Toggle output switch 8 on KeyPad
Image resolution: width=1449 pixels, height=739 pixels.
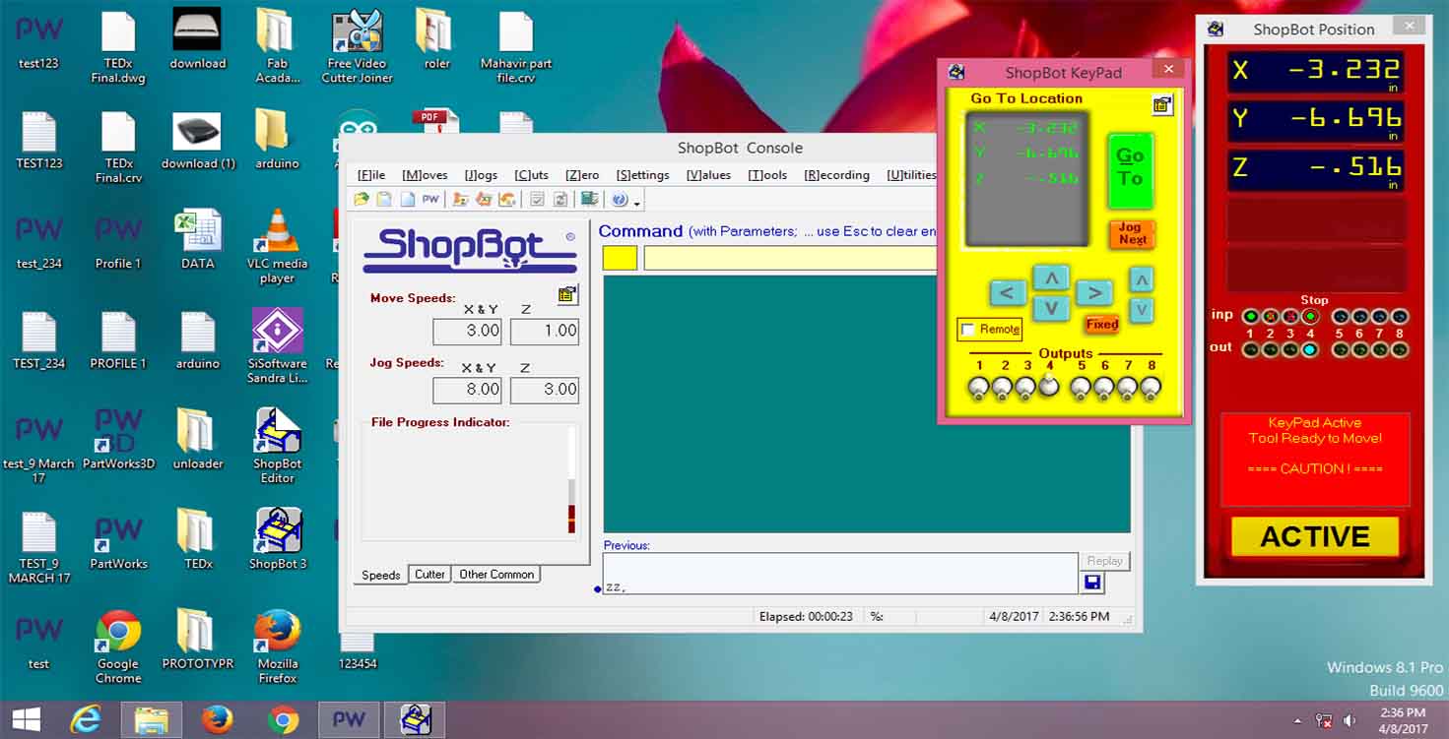pyautogui.click(x=1151, y=387)
